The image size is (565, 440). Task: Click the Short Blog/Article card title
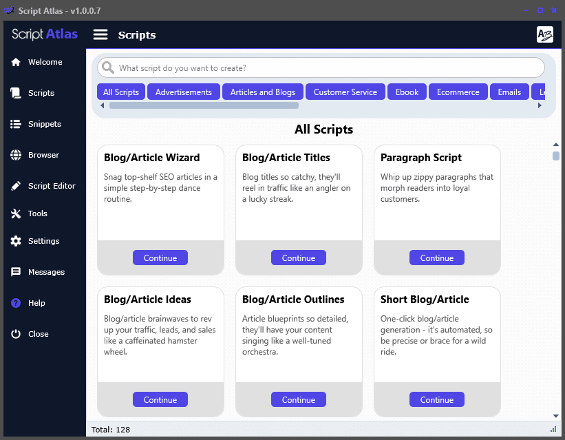[x=425, y=300]
